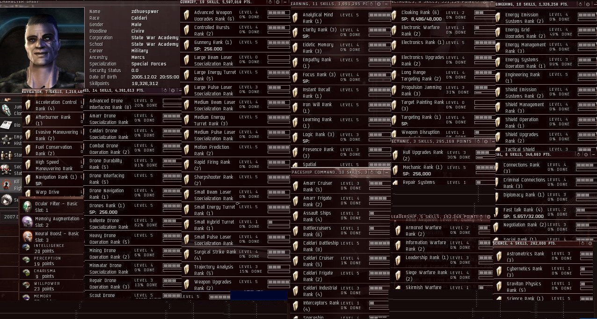Screen dimensions: 597x319
Task: Click the Advanced Weapon Upgrades skill book icon
Action: (x=187, y=15)
